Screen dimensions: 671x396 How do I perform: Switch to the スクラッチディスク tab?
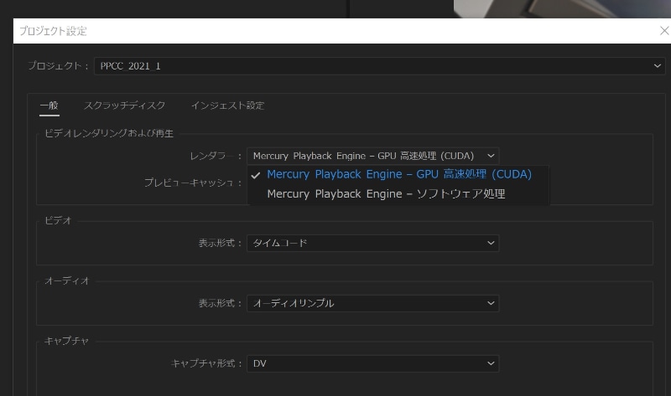tap(124, 105)
